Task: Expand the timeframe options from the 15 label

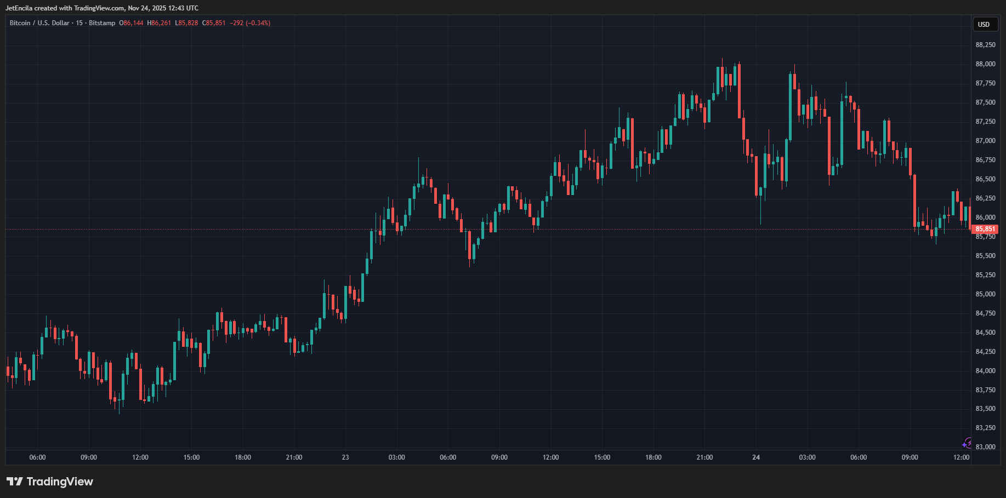Action: pos(78,23)
